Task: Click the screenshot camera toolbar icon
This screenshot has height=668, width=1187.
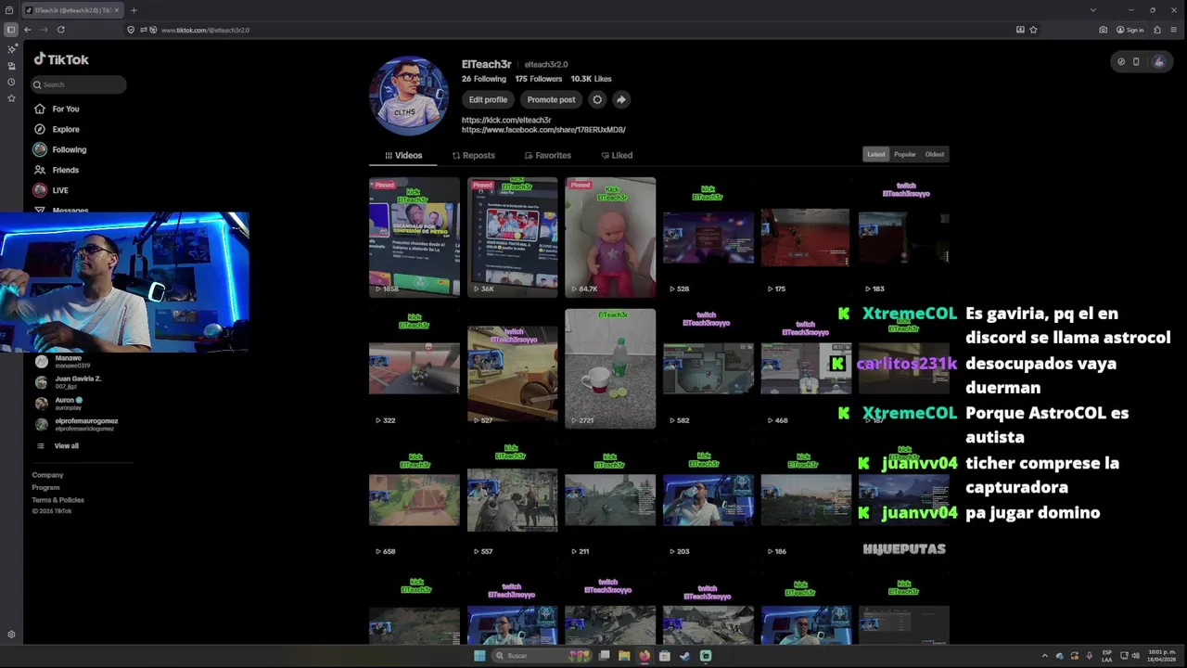Action: [x=1103, y=30]
